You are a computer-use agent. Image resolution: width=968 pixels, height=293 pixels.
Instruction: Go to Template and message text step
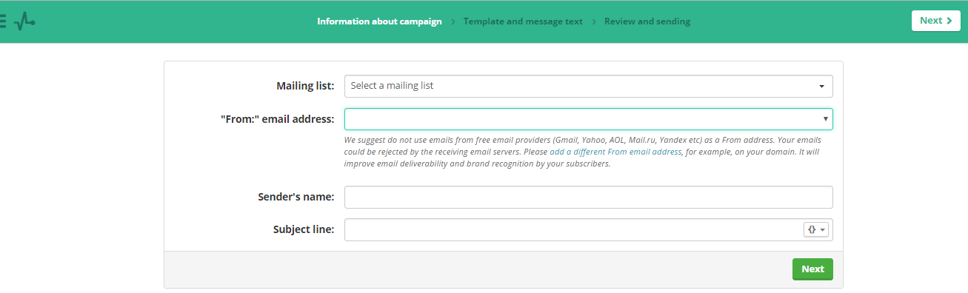coord(523,21)
